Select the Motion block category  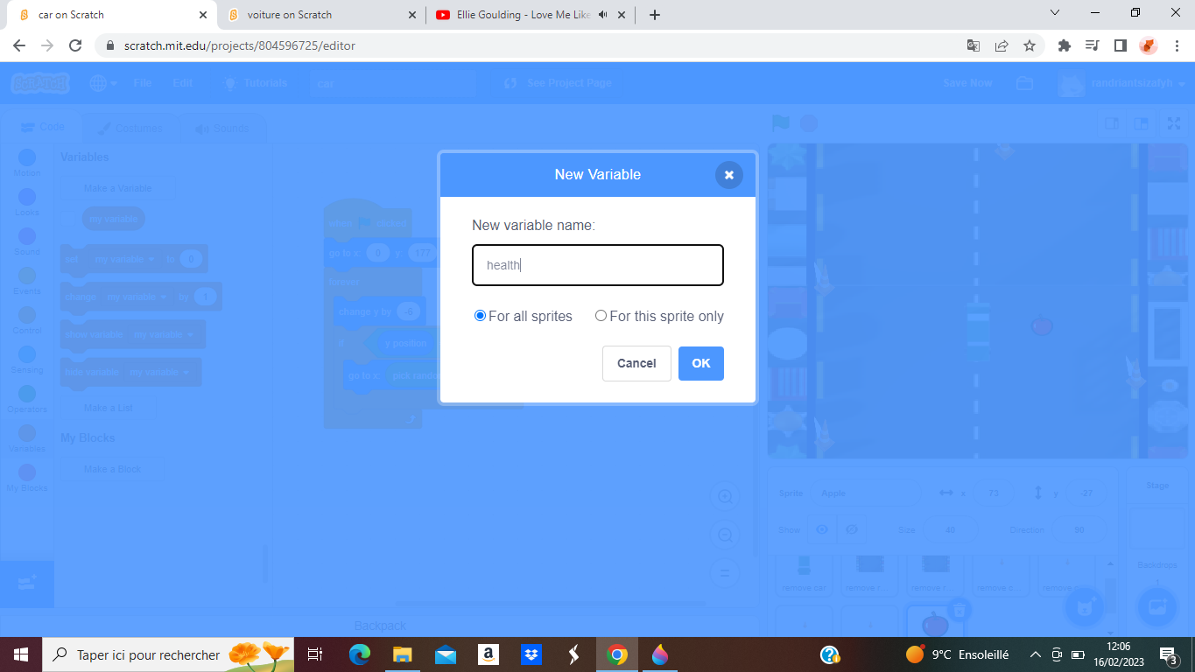[27, 163]
